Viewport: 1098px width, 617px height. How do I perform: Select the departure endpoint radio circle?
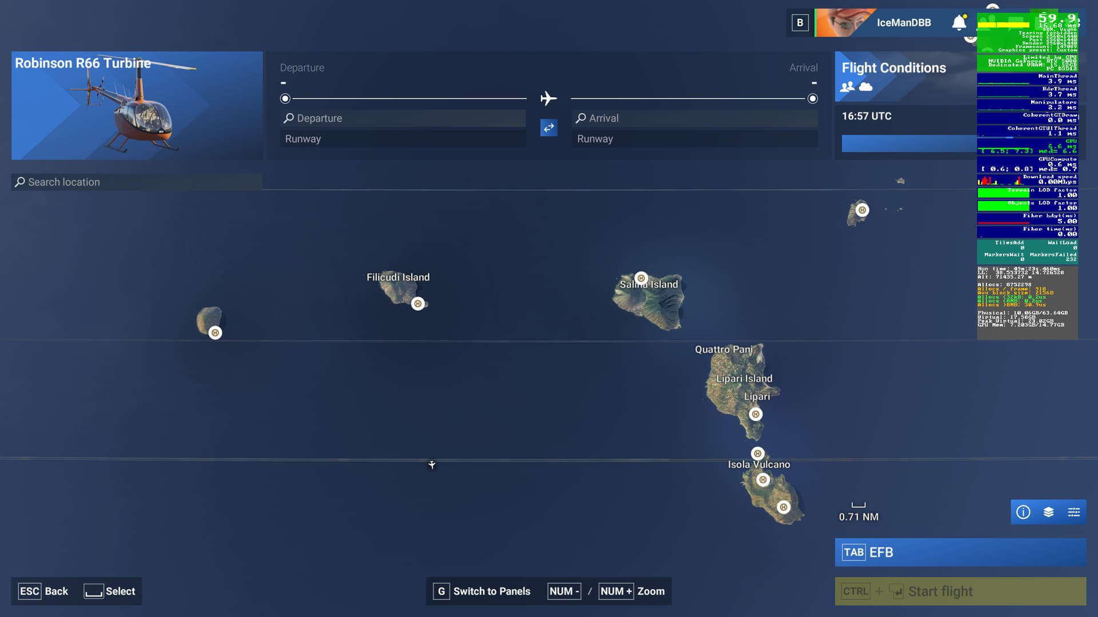tap(285, 99)
